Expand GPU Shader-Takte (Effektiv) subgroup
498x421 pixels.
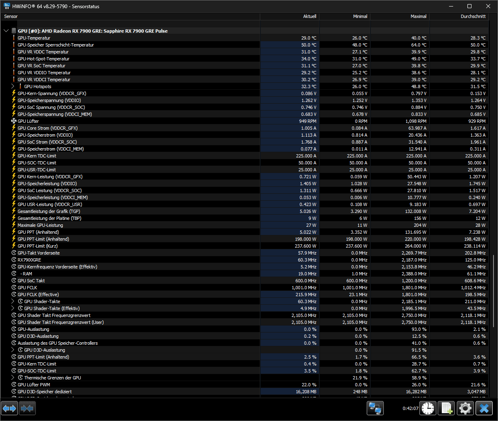13,308
